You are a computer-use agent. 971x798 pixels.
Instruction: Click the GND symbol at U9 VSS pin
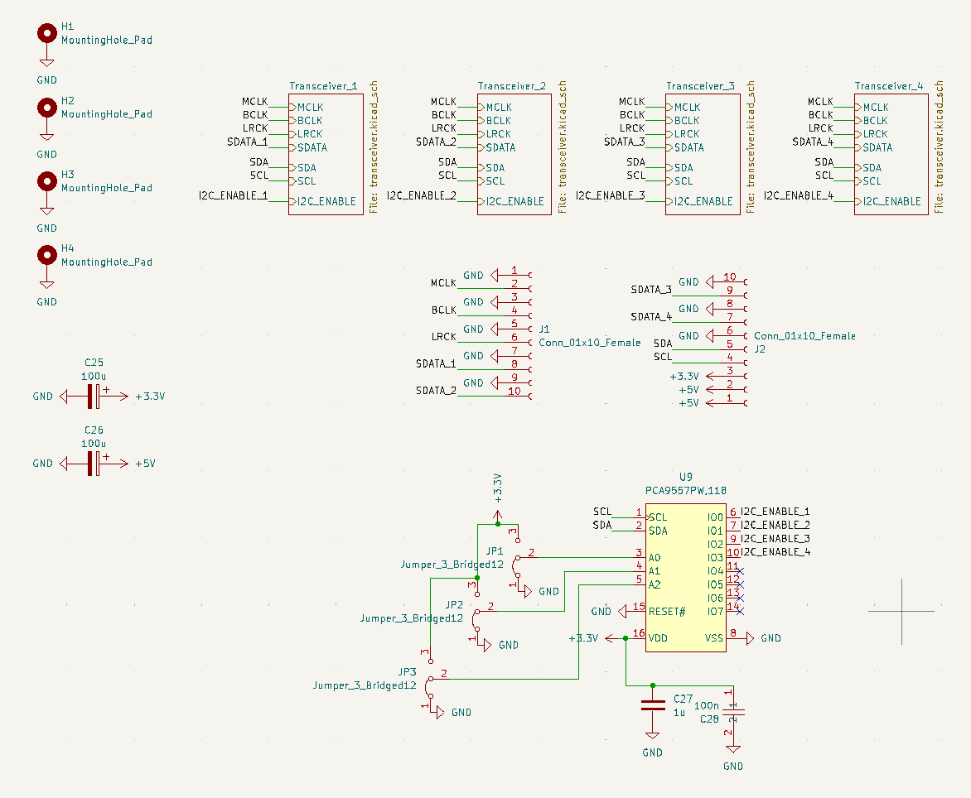[x=750, y=638]
